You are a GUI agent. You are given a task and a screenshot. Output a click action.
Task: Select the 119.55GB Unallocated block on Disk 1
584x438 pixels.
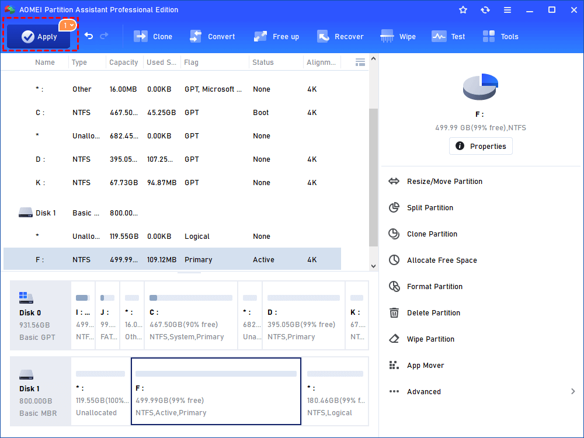[x=100, y=391]
